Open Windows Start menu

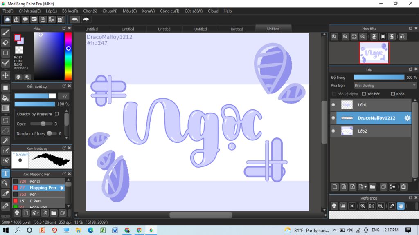click(6, 230)
